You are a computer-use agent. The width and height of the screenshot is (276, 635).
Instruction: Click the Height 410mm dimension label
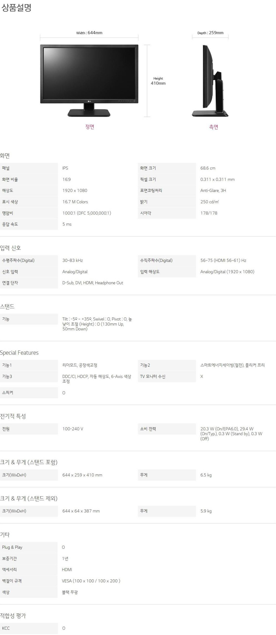[x=158, y=81]
